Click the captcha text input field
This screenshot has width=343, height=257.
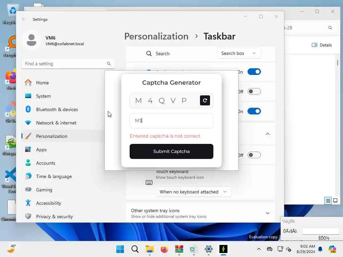(x=171, y=120)
